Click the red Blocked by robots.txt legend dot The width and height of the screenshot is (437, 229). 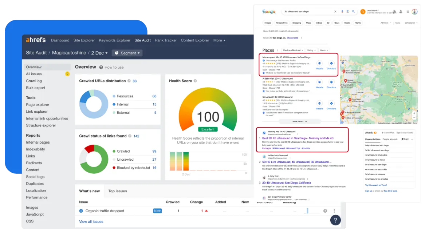114,168
